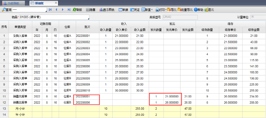The width and height of the screenshot is (266, 118).
Task: Click the 结存数量 column header
Action: 207,30
